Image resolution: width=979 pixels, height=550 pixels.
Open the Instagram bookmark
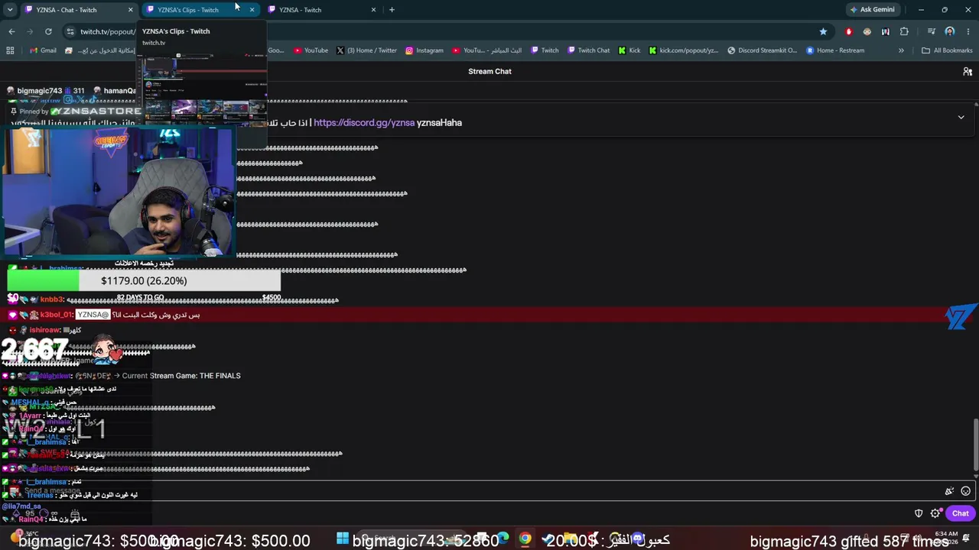pyautogui.click(x=424, y=50)
